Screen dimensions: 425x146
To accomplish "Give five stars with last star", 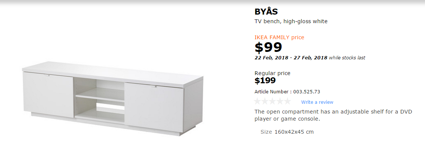I will coord(287,102).
